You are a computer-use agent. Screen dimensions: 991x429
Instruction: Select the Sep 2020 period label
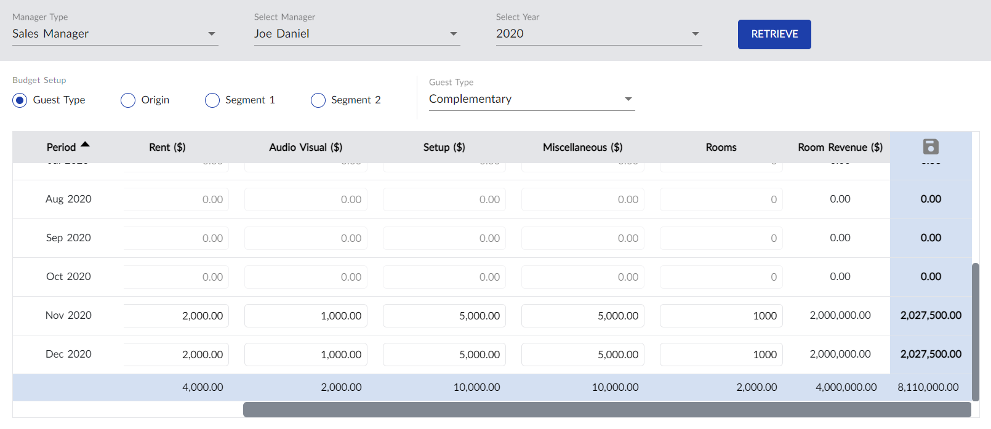click(x=68, y=238)
